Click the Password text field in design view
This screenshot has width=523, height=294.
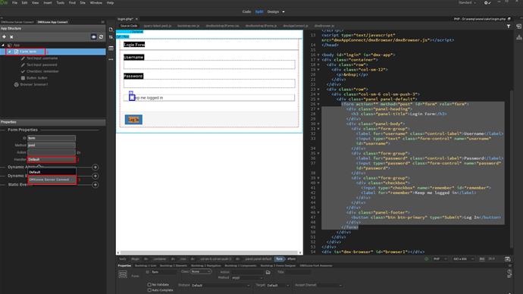(209, 83)
